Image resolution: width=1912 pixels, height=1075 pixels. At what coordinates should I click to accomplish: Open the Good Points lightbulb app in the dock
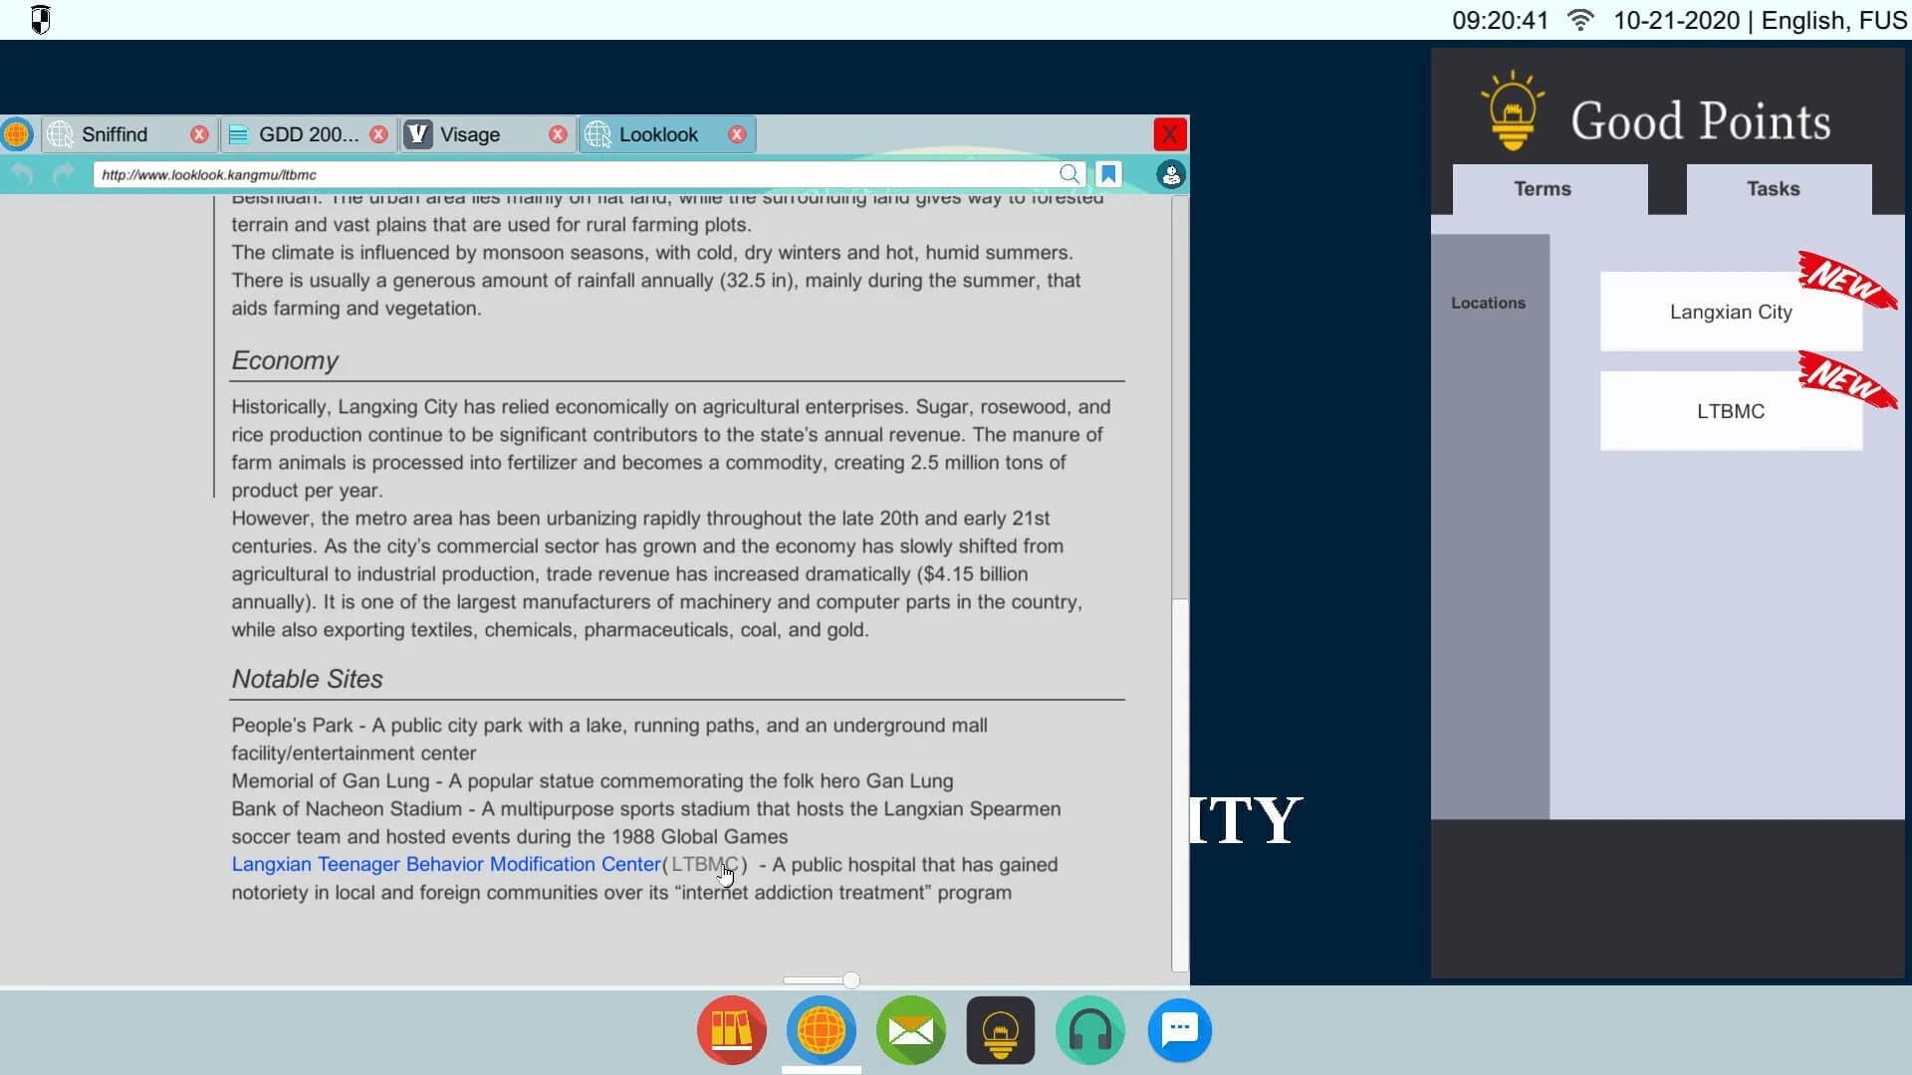(x=1000, y=1030)
